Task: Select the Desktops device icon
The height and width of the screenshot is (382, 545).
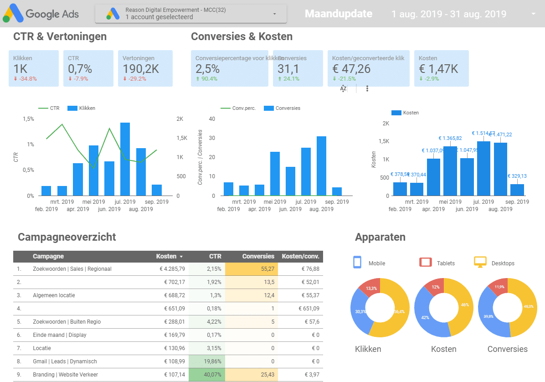Action: click(x=479, y=263)
